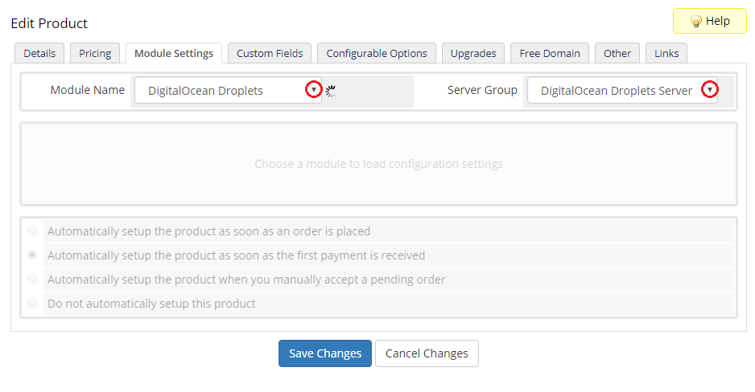Switch to the Other tab

617,53
